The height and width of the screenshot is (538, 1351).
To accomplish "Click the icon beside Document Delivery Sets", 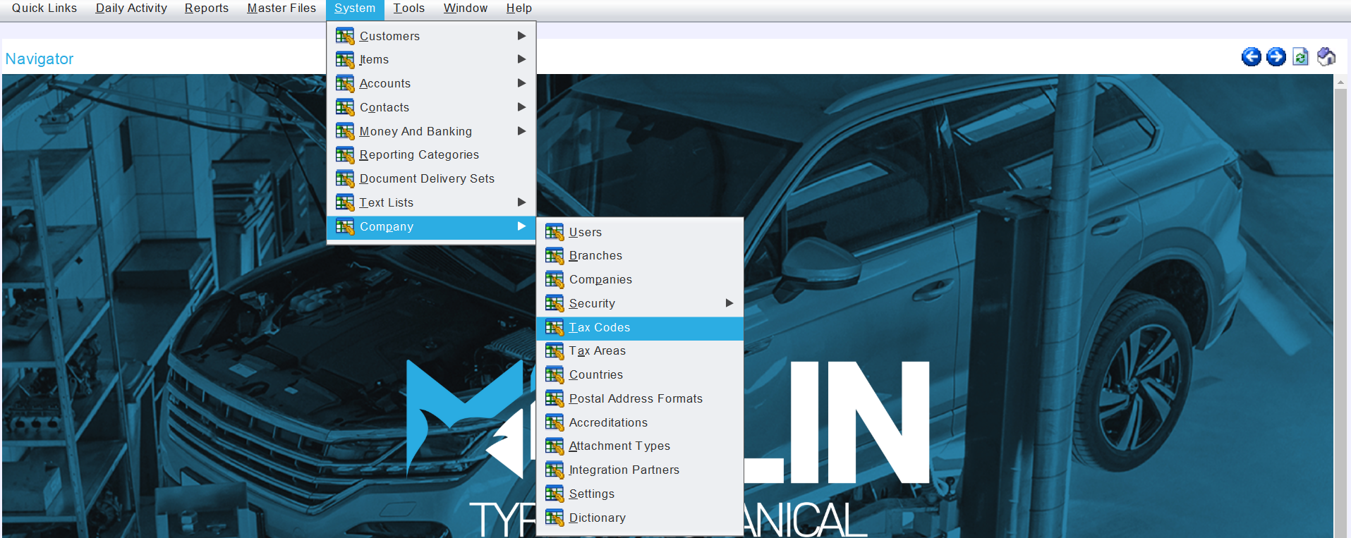I will tap(345, 178).
